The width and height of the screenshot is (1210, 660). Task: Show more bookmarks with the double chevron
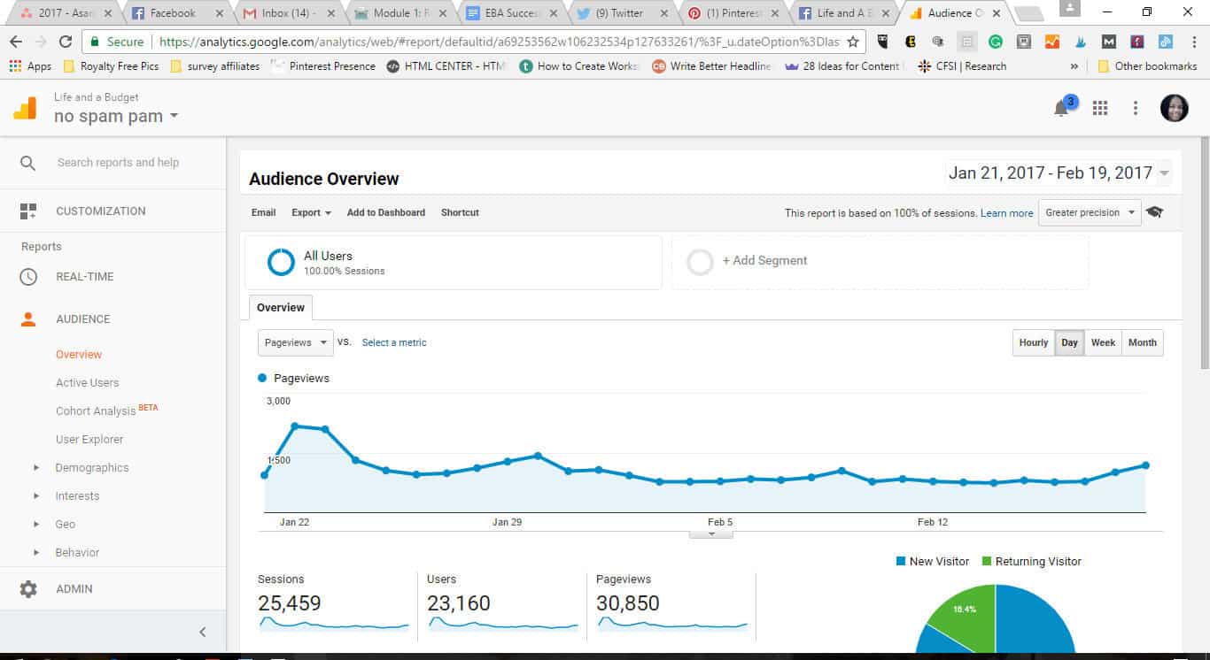(x=1074, y=66)
